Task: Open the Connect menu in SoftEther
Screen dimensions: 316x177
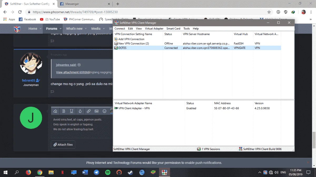Action: pos(120,29)
